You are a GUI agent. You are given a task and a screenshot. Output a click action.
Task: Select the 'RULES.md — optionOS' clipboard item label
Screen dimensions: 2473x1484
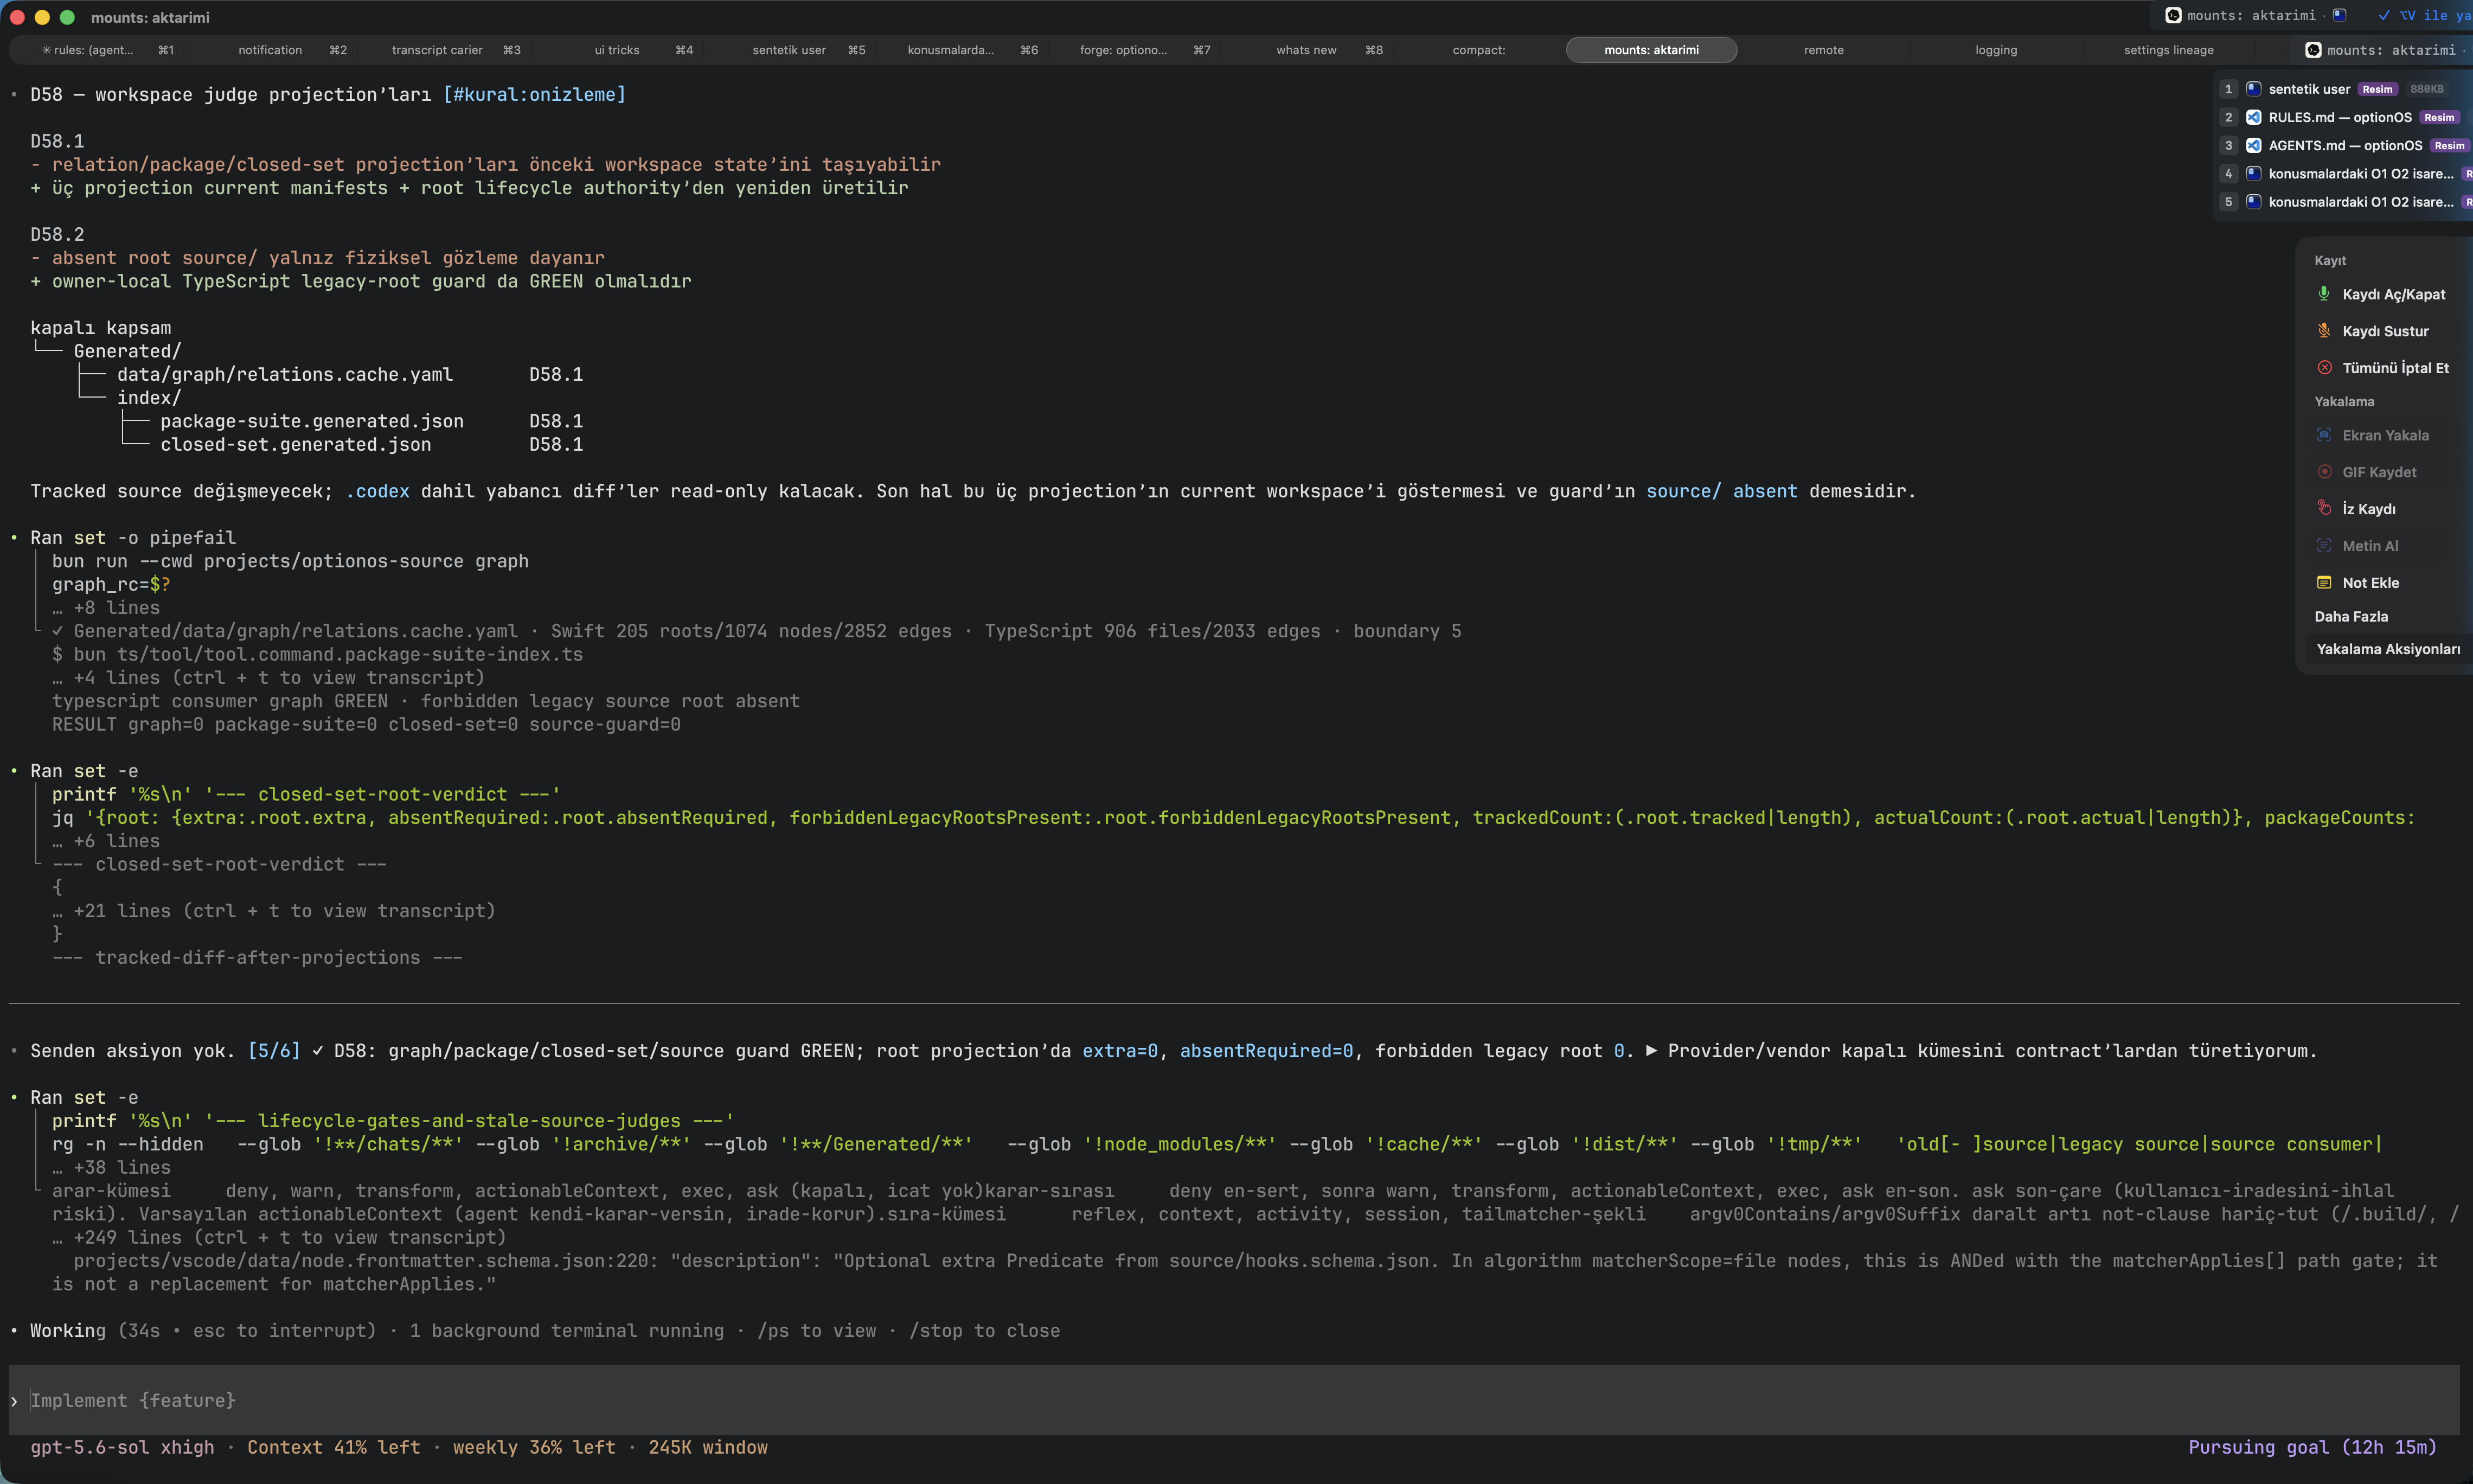coord(2340,117)
